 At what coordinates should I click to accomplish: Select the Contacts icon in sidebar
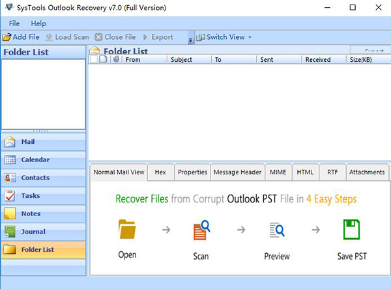(10, 178)
